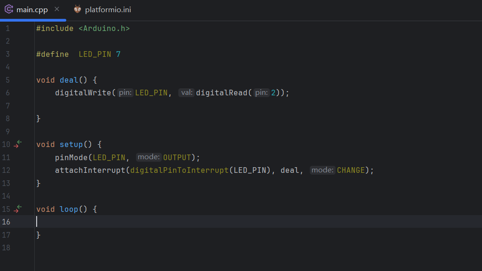This screenshot has width=482, height=271.
Task: Click the green gutter arrow beside the setup function
Action: click(19, 142)
